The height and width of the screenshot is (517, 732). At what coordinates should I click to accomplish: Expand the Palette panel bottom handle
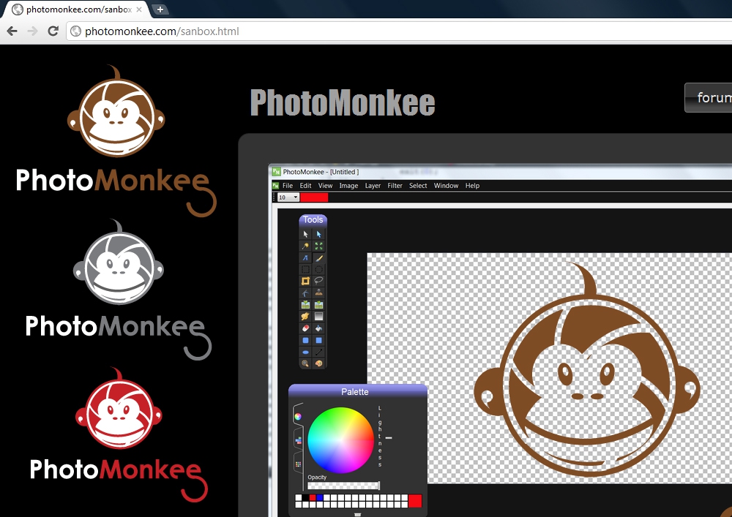point(357,514)
